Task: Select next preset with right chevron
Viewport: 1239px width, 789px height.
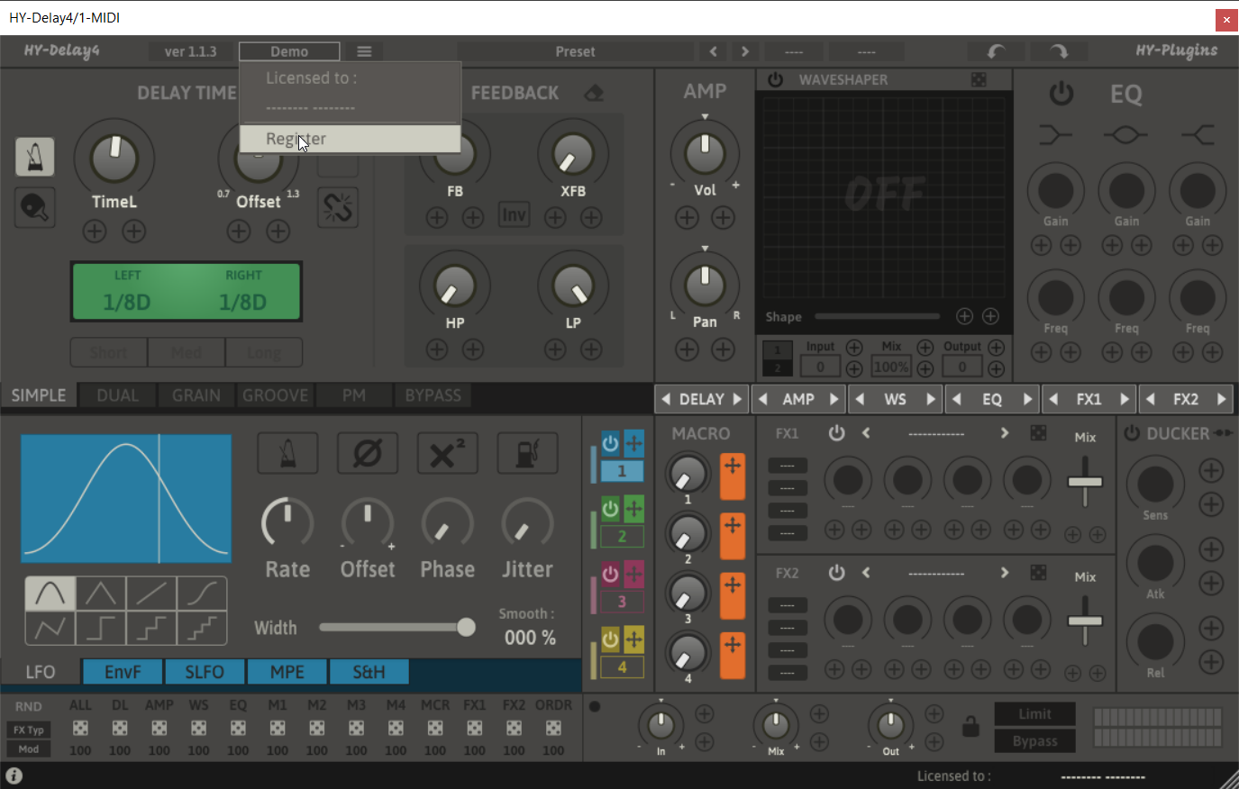Action: (744, 51)
